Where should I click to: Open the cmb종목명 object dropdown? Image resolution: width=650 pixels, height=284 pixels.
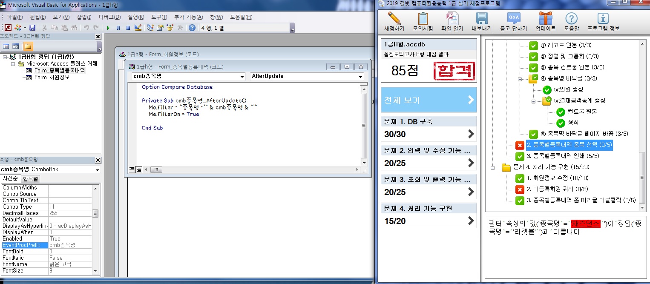pos(242,77)
